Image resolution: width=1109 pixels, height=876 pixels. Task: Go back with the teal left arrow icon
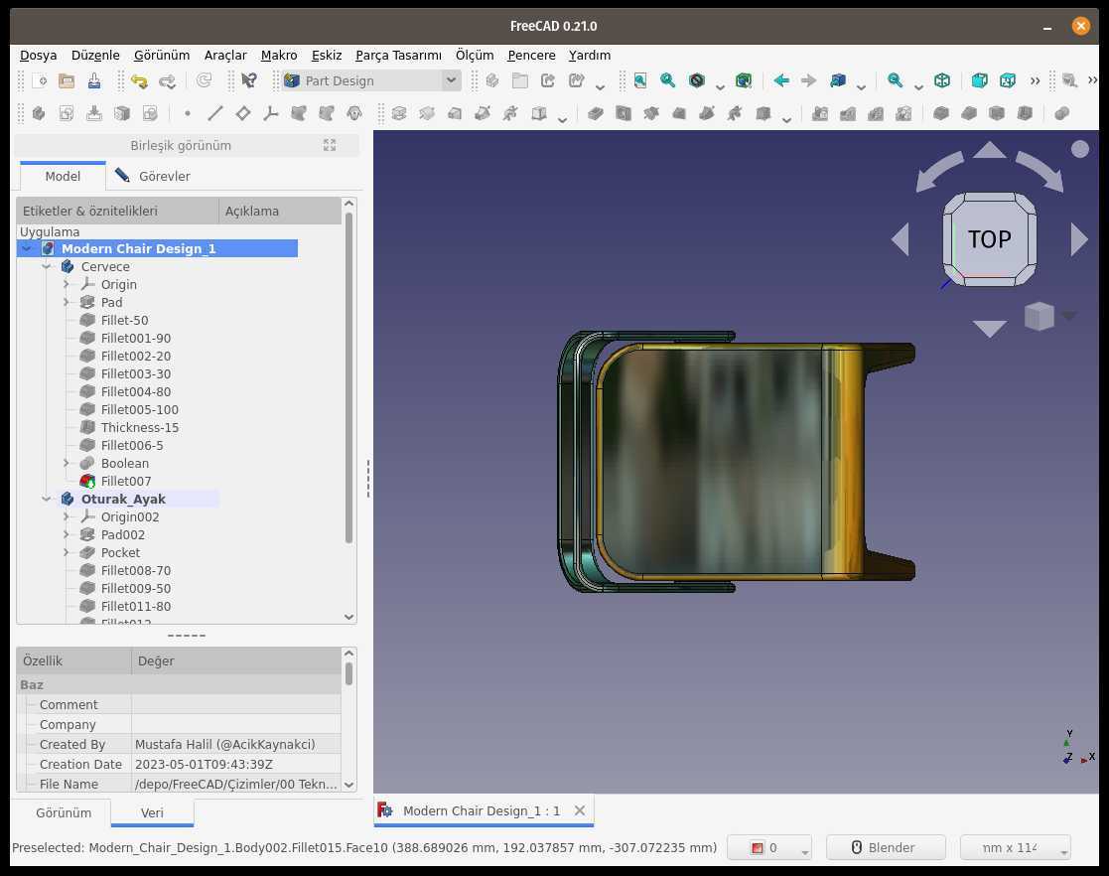tap(781, 80)
